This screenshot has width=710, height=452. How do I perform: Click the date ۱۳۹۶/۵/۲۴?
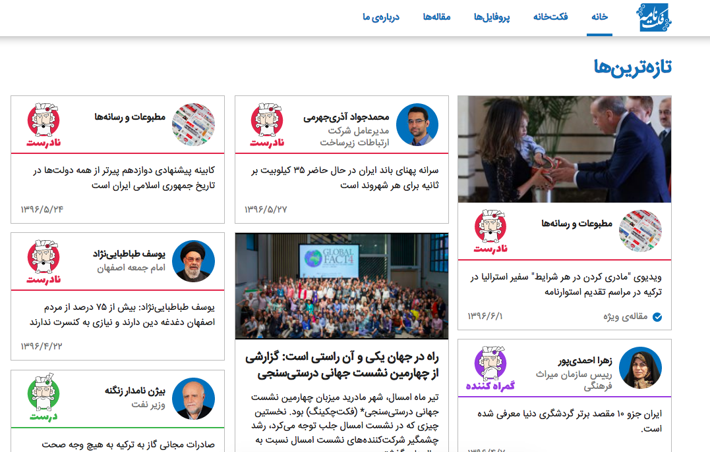coord(42,210)
